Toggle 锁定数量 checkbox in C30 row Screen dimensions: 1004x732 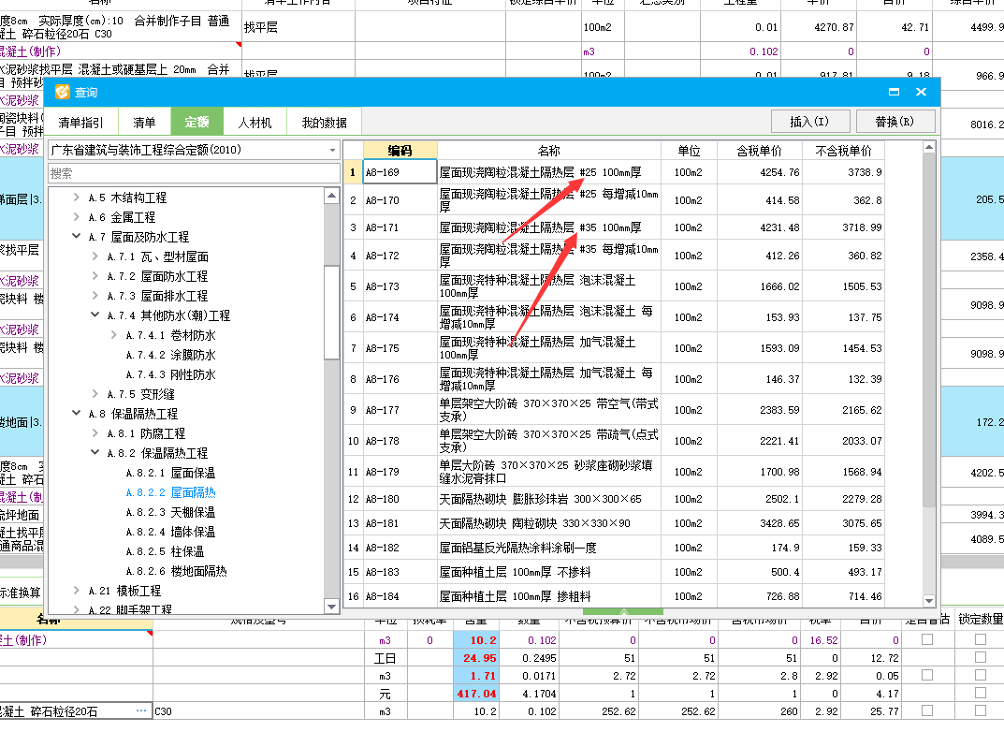click(981, 710)
